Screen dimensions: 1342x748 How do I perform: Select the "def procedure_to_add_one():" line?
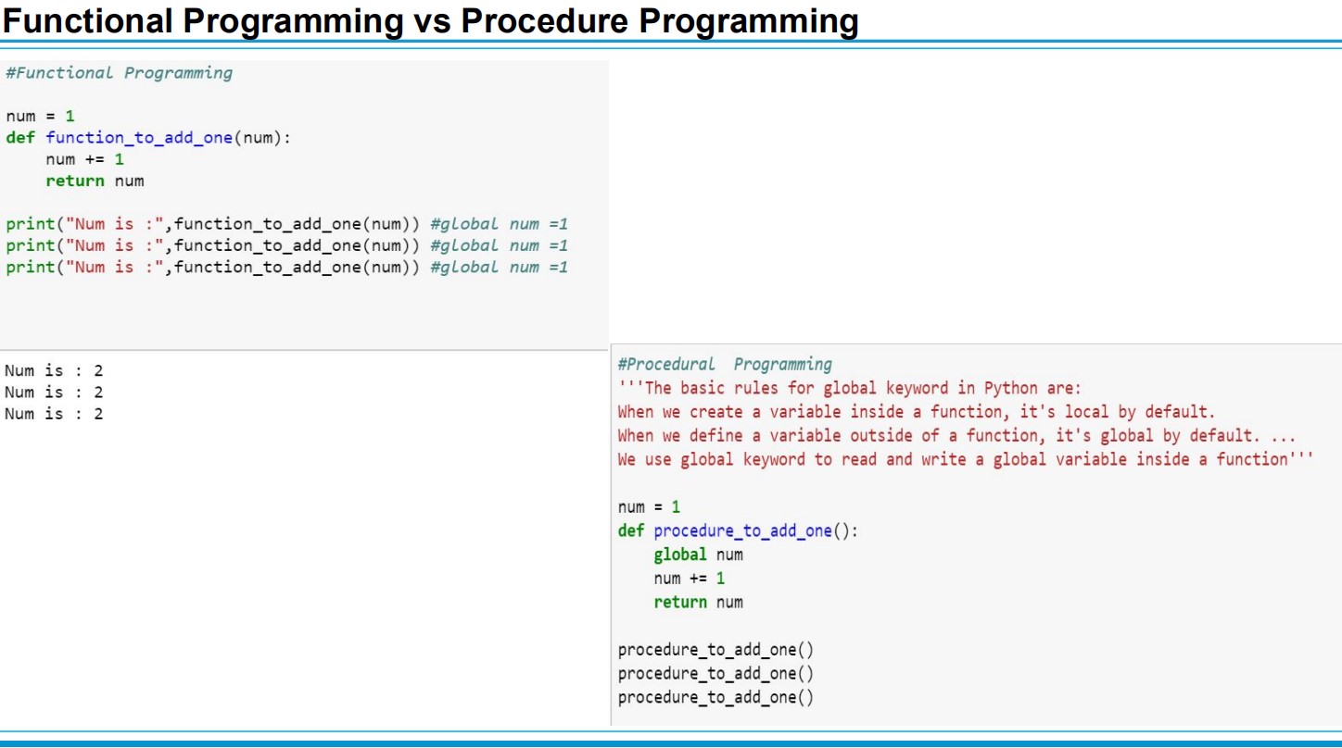pyautogui.click(x=738, y=531)
